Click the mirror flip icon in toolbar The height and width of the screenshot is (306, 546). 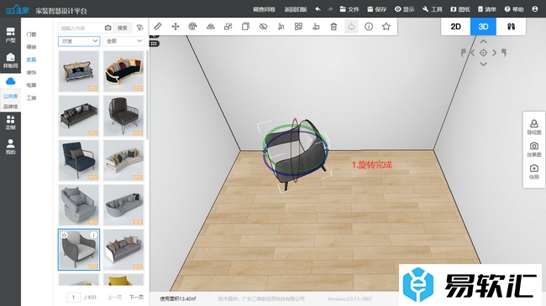pyautogui.click(x=210, y=27)
